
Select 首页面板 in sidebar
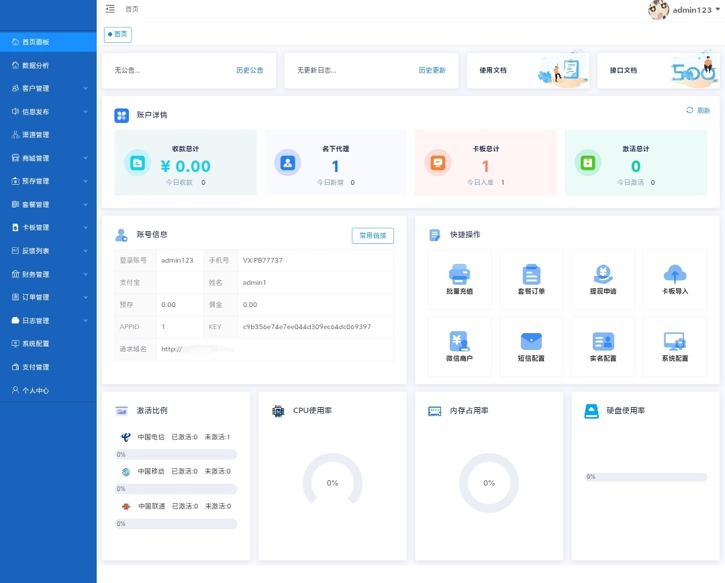(x=48, y=42)
